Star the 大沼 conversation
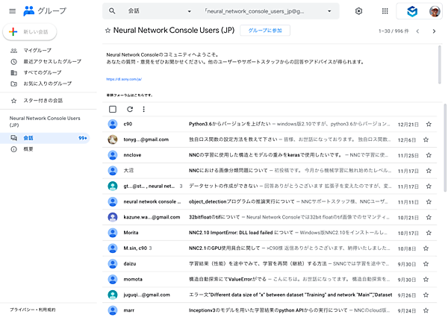This screenshot has width=448, height=317. [429, 171]
